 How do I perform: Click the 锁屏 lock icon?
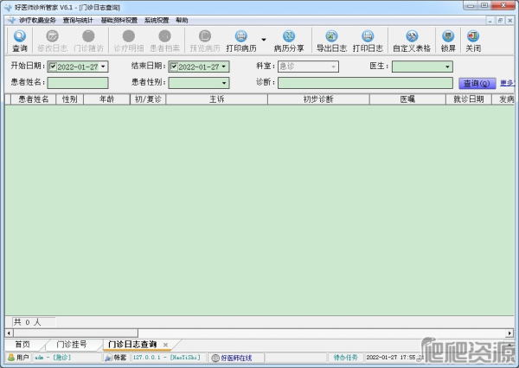pos(447,41)
